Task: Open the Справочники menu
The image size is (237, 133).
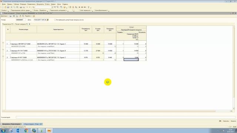Action: tap(31, 4)
